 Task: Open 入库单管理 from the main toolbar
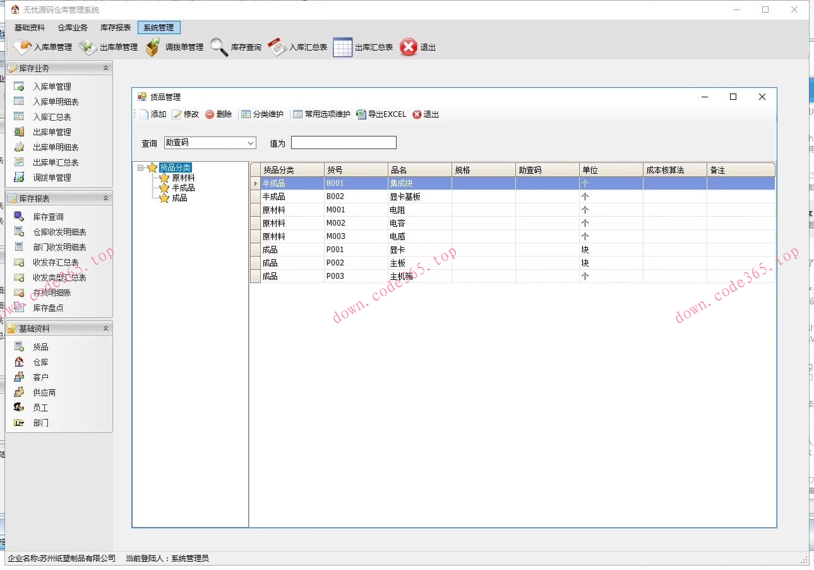pos(43,47)
